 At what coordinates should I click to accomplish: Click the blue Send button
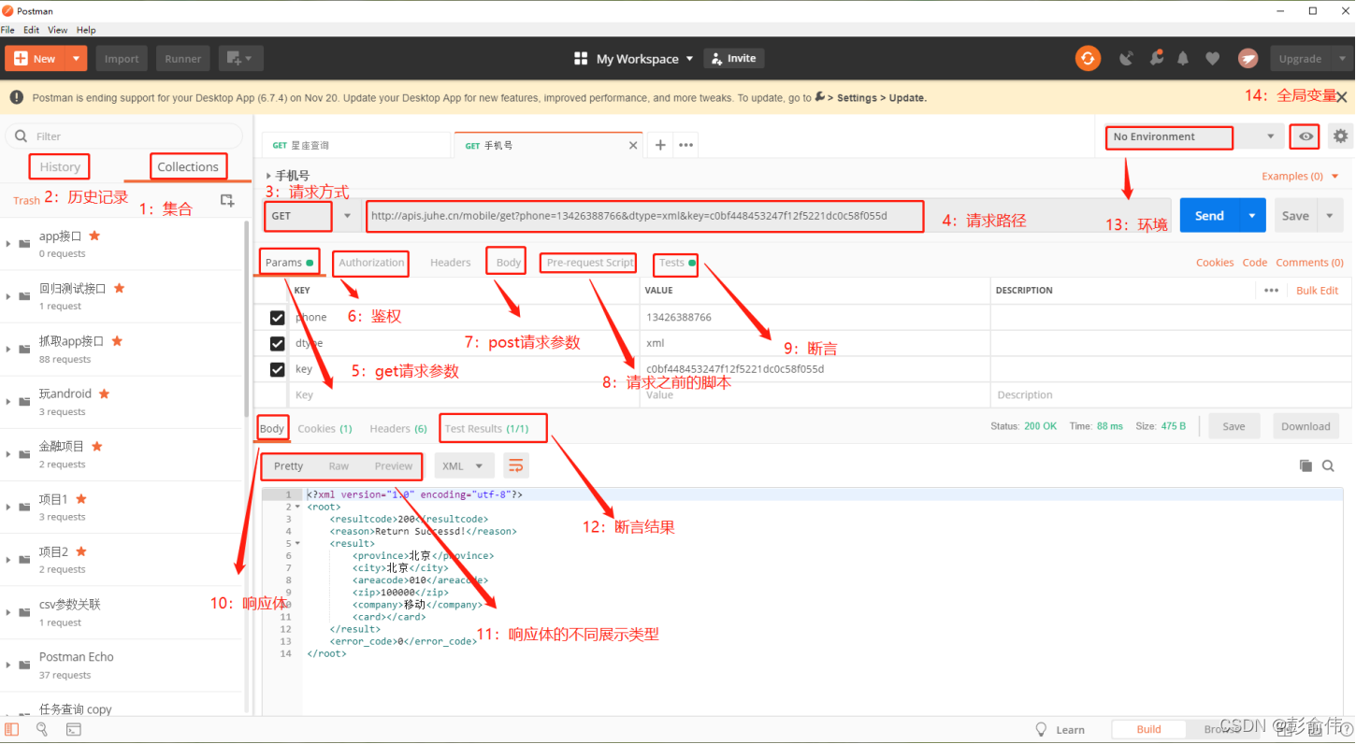coord(1209,216)
